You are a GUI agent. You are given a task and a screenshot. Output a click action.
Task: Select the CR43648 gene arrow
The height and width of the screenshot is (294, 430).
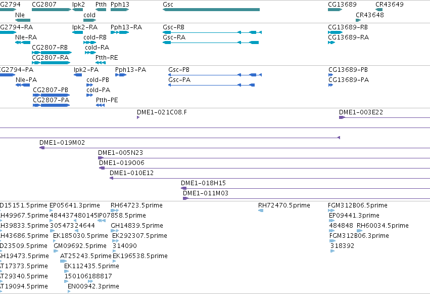coord(358,20)
